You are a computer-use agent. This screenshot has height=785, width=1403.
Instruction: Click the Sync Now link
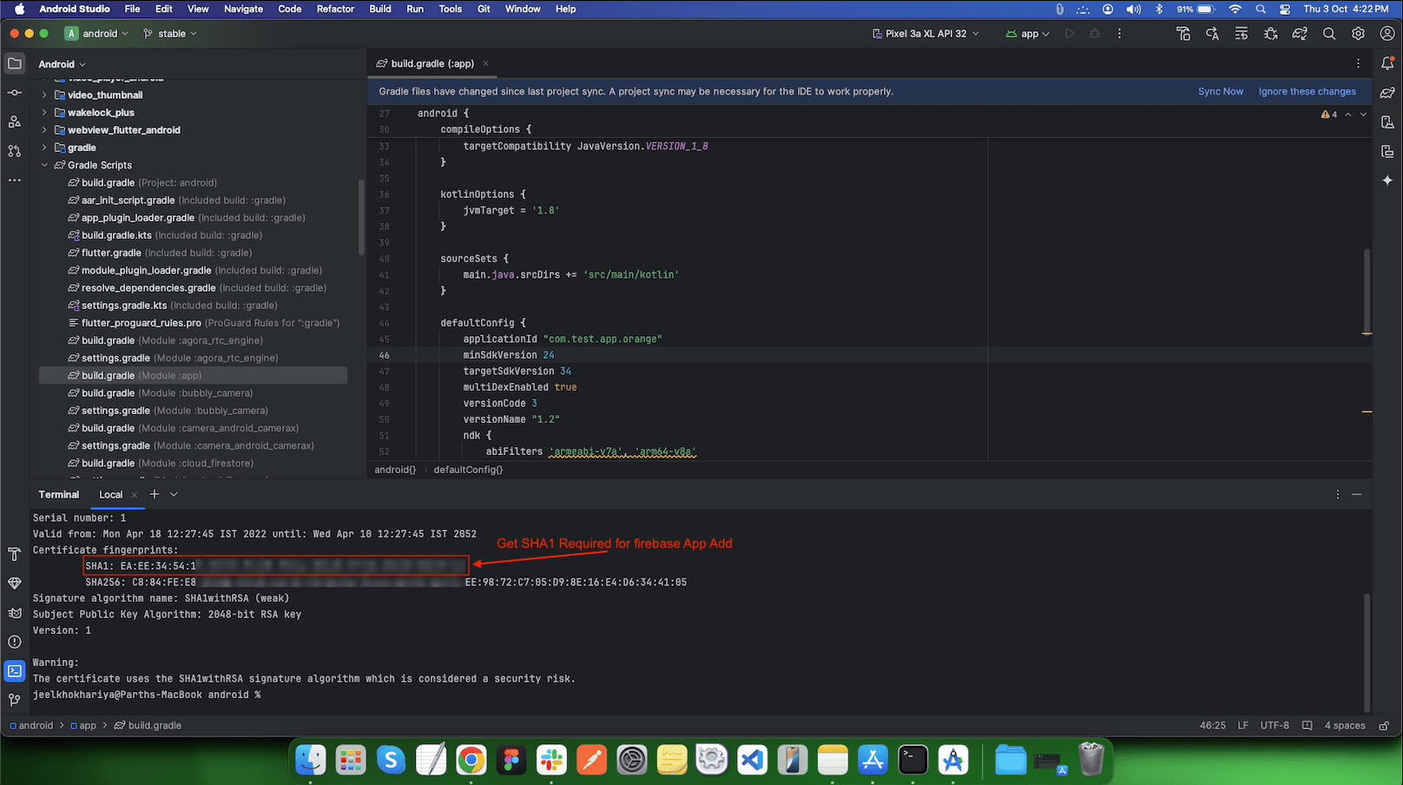click(1220, 91)
